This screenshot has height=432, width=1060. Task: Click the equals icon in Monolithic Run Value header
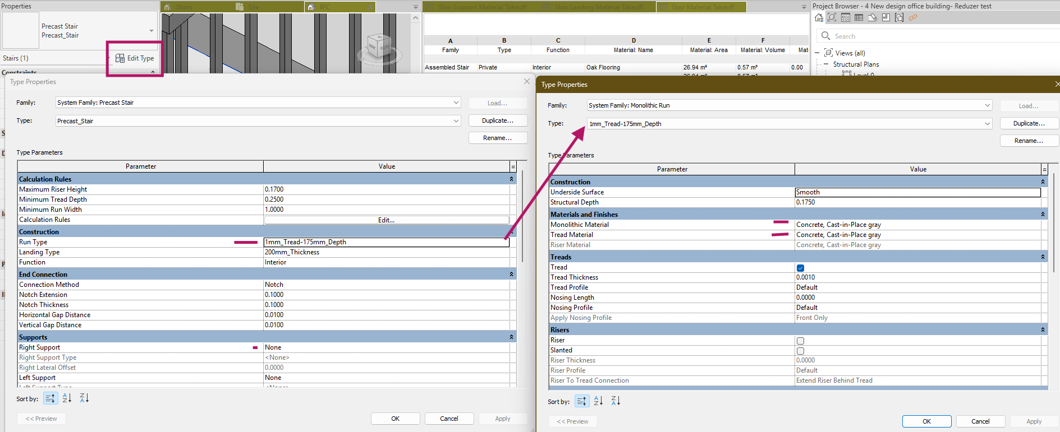tap(1044, 169)
